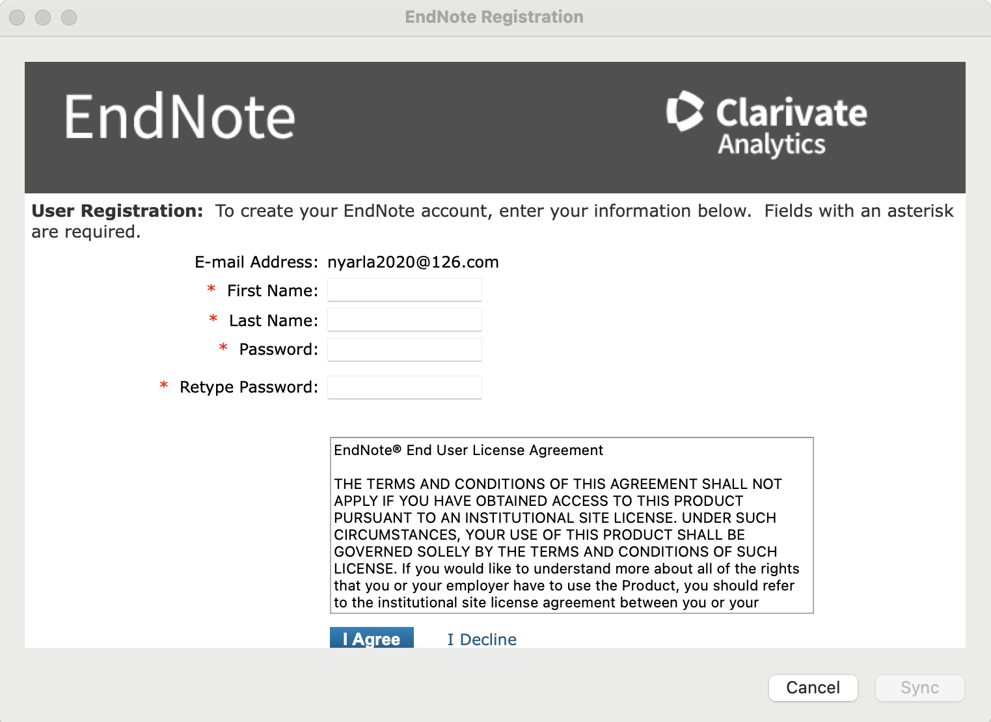Click the Retype Password field
Viewport: 991px width, 722px height.
tap(404, 387)
